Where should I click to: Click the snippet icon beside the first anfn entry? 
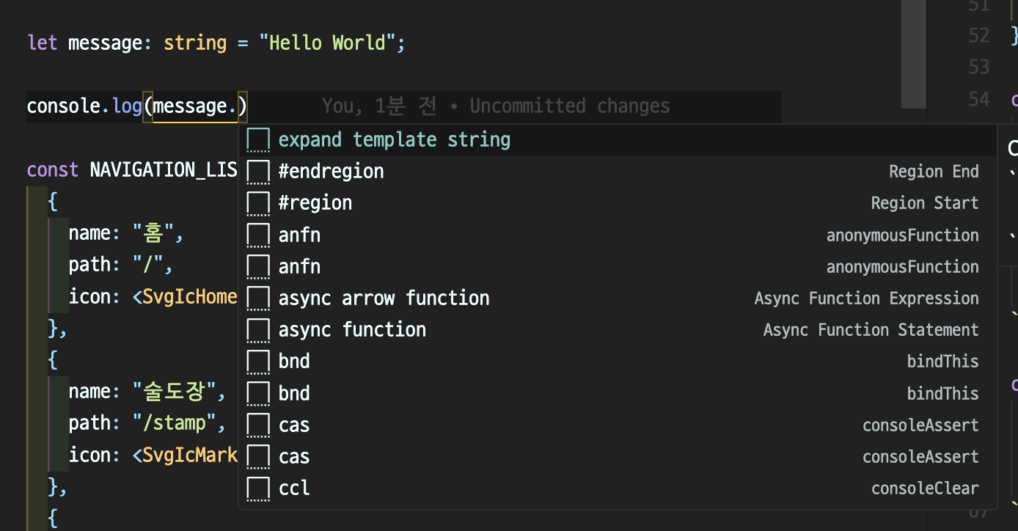coord(258,235)
